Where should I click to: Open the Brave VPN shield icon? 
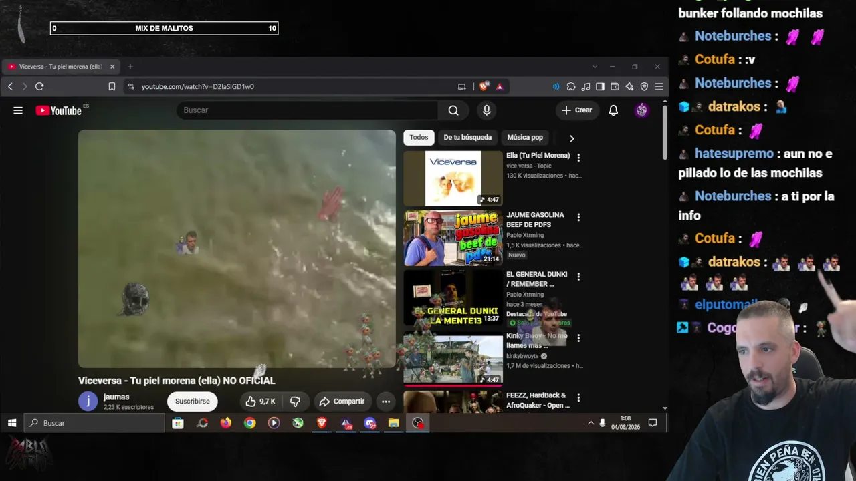(645, 86)
